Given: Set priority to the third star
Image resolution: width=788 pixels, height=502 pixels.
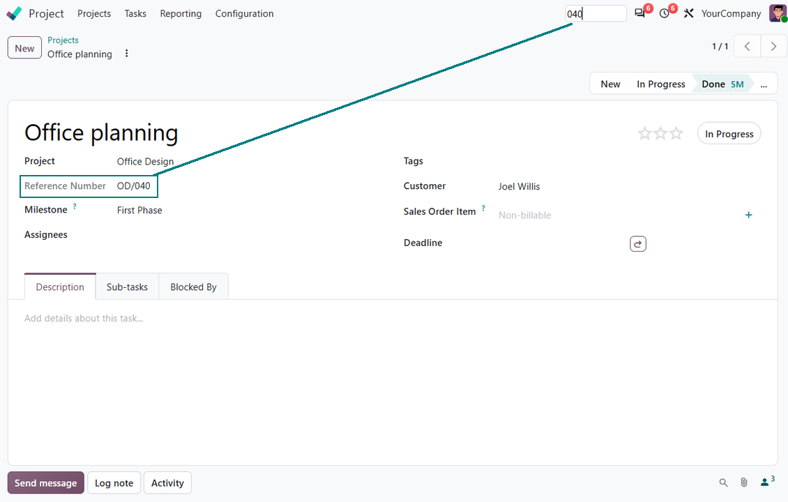Looking at the screenshot, I should tap(676, 134).
